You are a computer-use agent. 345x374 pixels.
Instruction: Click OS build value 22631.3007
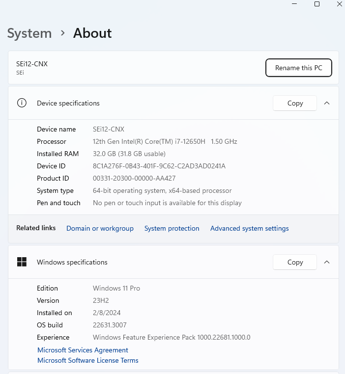pyautogui.click(x=110, y=325)
